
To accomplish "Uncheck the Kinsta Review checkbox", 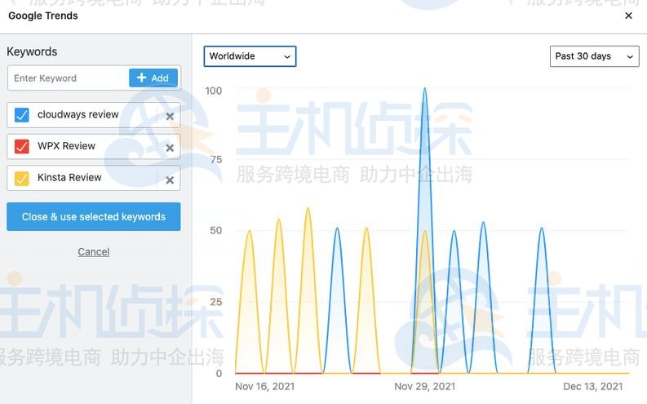I will coord(21,178).
